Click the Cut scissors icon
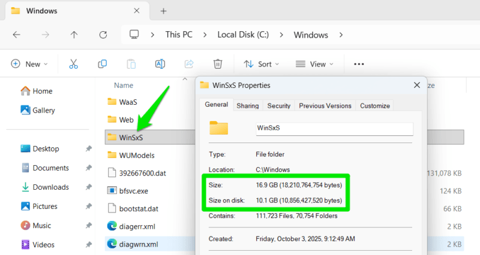 pos(73,64)
